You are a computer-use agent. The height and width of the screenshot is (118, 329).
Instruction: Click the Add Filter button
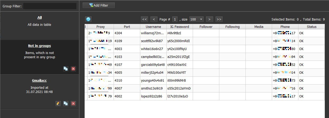click(99, 5)
